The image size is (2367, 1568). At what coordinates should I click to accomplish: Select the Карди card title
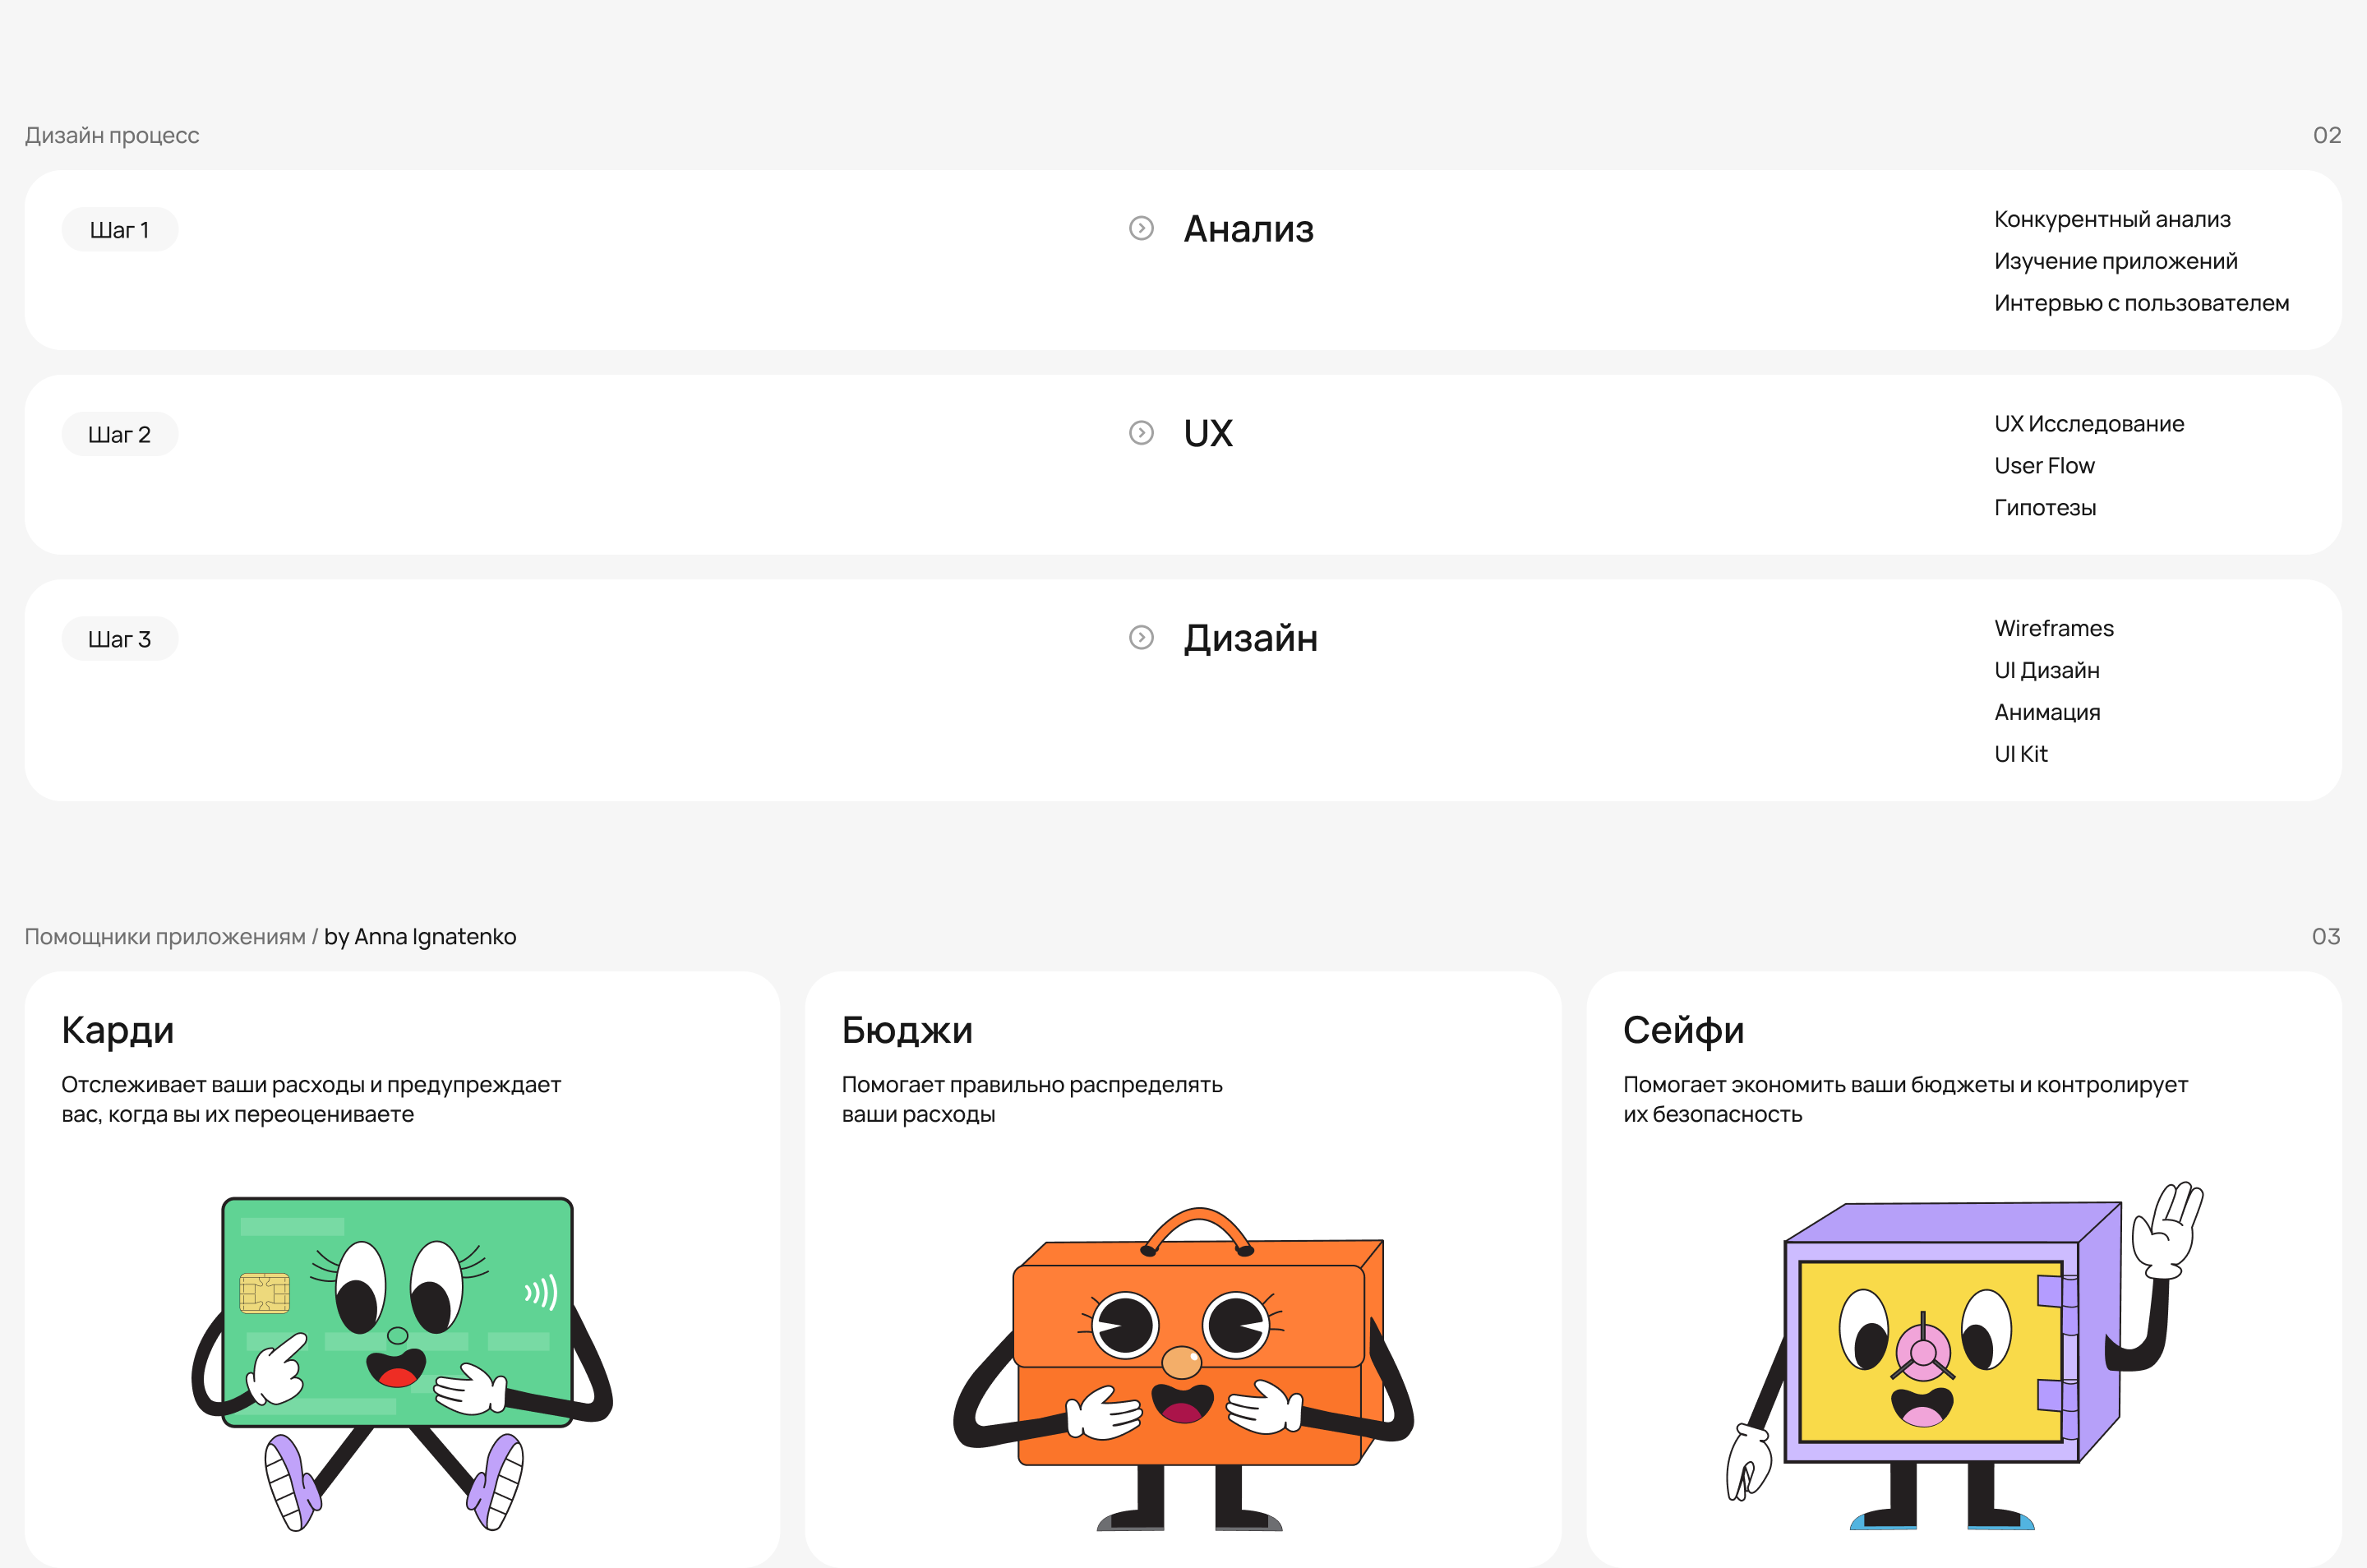(118, 1030)
